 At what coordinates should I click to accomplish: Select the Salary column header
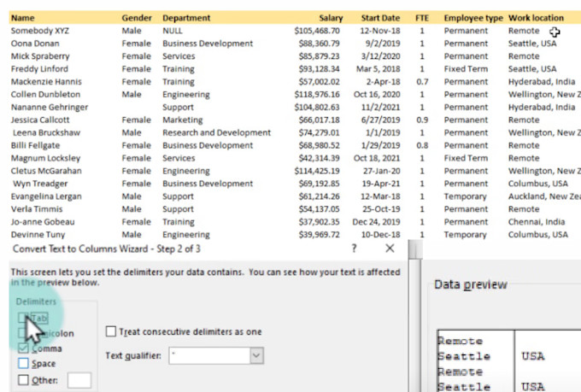(331, 18)
